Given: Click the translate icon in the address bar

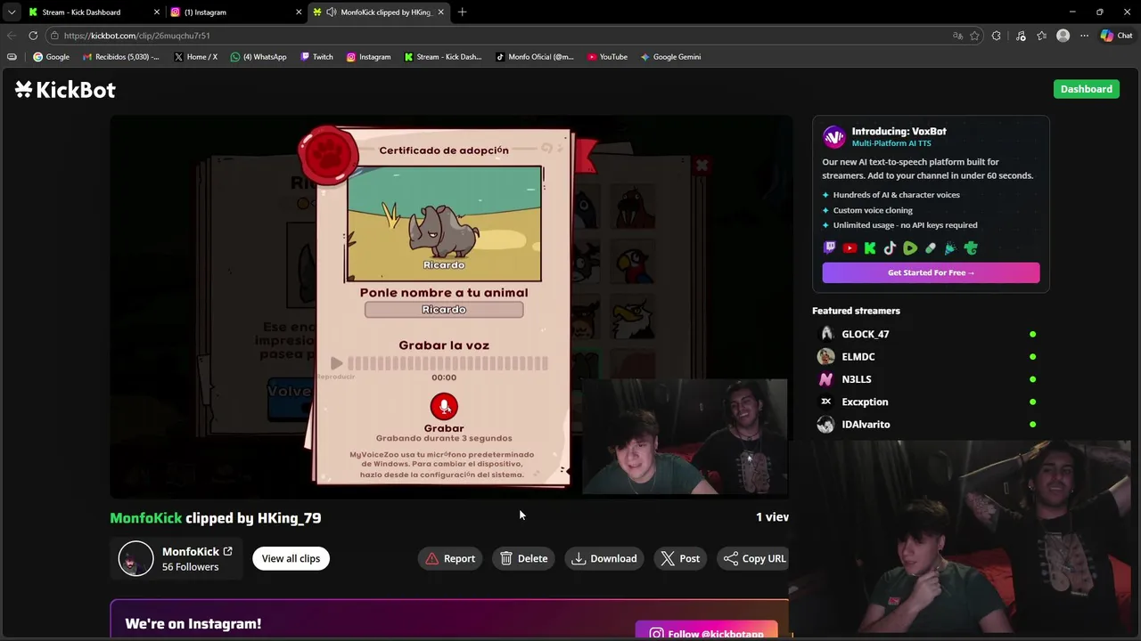Looking at the screenshot, I should pos(957,36).
